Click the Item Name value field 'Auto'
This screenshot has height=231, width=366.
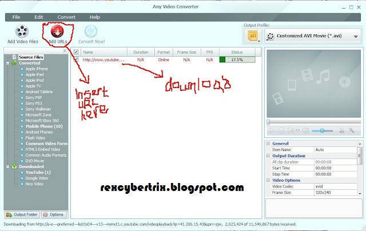(336, 150)
